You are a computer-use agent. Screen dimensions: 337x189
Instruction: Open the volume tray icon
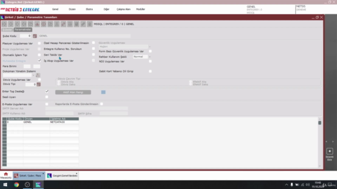pos(308,185)
